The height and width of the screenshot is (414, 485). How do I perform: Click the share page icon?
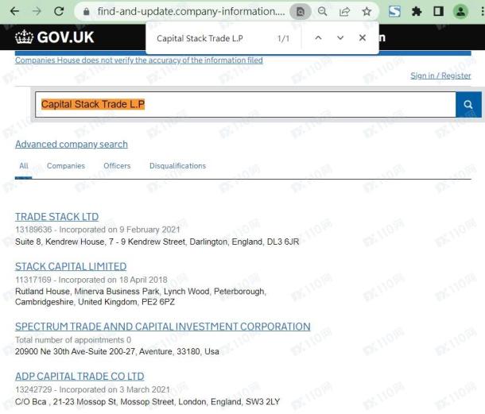[x=344, y=12]
